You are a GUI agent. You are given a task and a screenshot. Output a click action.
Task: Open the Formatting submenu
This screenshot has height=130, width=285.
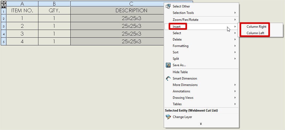tap(180, 46)
